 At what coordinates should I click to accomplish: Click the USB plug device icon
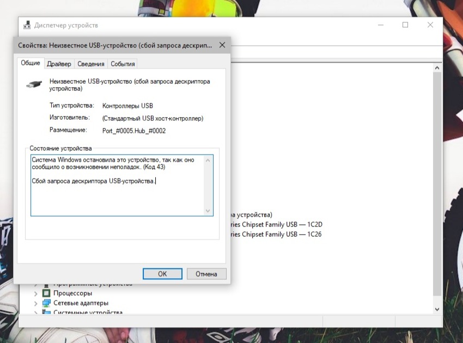34,84
